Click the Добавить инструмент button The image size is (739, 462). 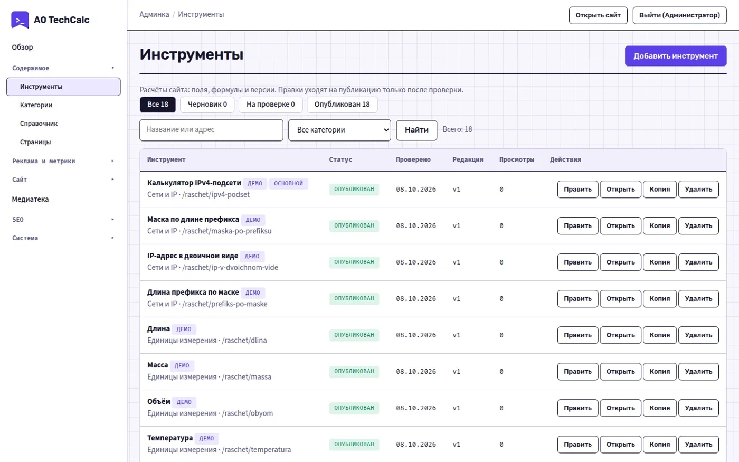coord(676,56)
